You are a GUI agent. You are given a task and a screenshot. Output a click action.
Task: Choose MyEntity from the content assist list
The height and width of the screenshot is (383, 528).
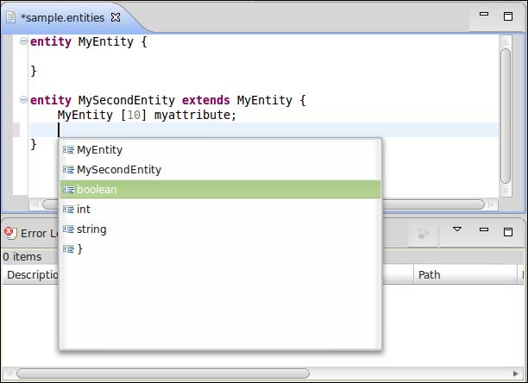99,150
